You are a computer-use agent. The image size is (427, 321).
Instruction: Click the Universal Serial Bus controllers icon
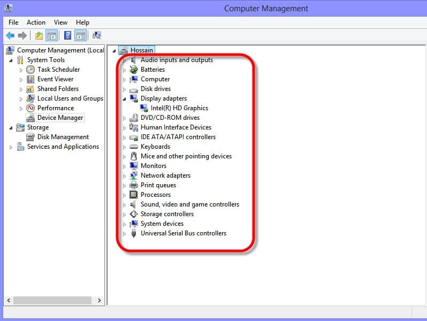(x=134, y=233)
